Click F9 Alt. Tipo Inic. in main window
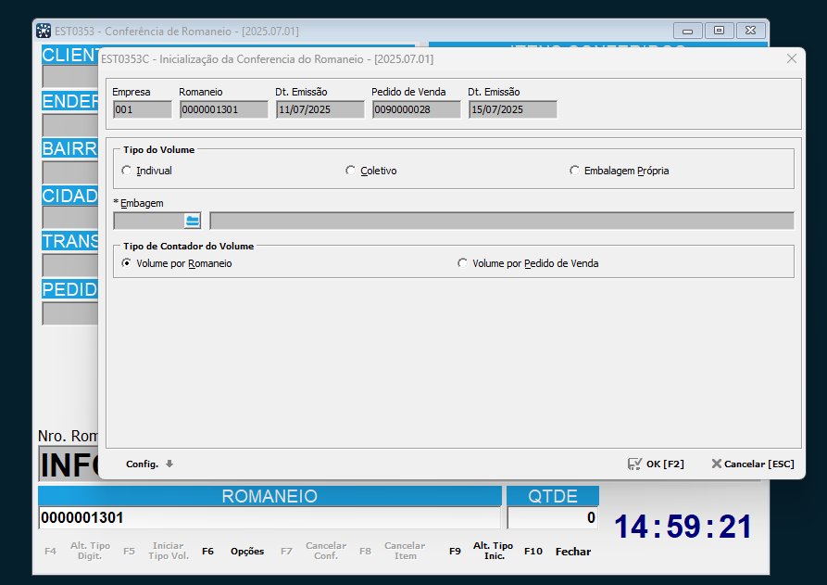The width and height of the screenshot is (827, 585). click(x=481, y=551)
